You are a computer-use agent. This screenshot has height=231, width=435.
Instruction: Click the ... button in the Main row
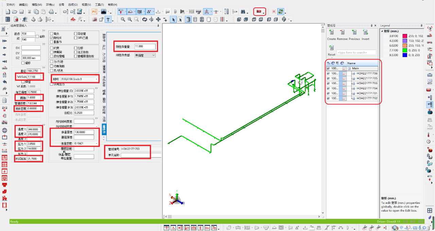tap(344, 69)
